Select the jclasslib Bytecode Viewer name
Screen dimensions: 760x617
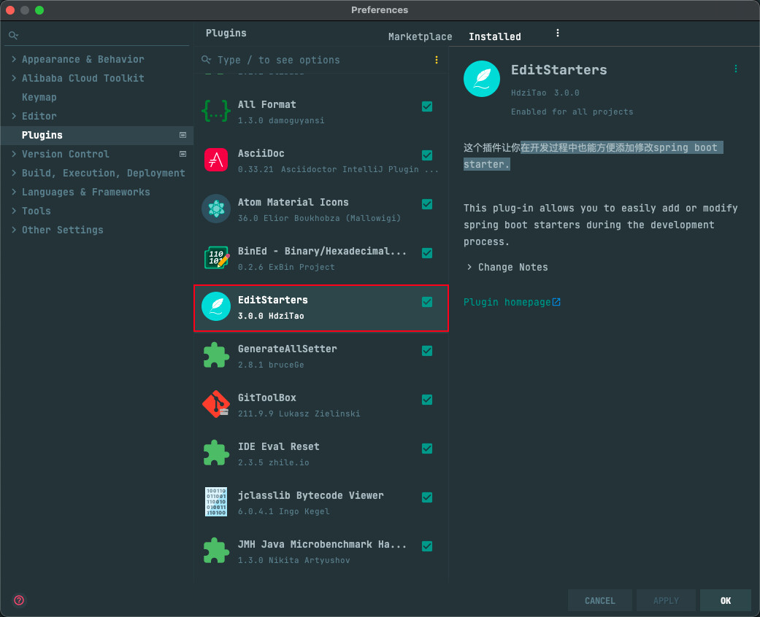(x=311, y=495)
